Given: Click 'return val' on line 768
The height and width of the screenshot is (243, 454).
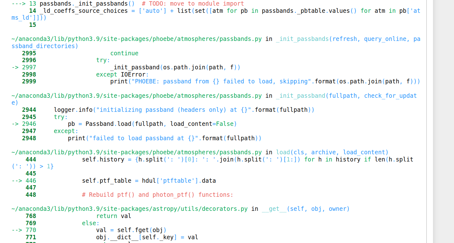Looking at the screenshot, I should (114, 216).
